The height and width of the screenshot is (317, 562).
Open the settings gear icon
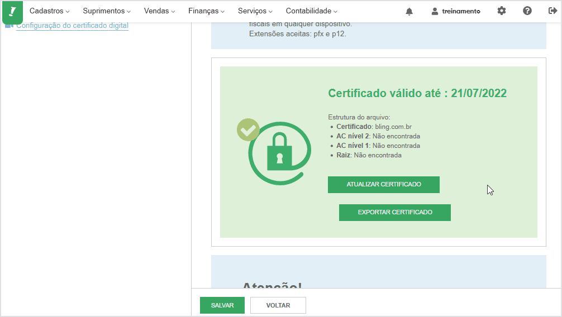(502, 11)
